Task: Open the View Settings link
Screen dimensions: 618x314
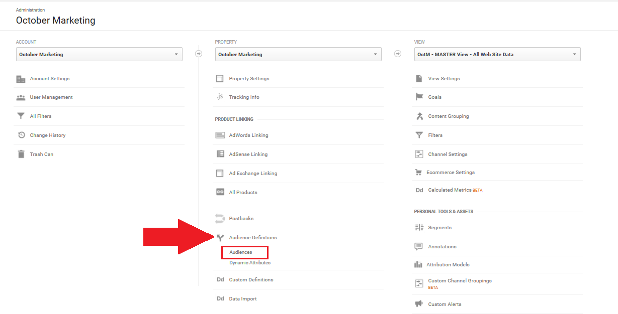Action: pos(444,79)
